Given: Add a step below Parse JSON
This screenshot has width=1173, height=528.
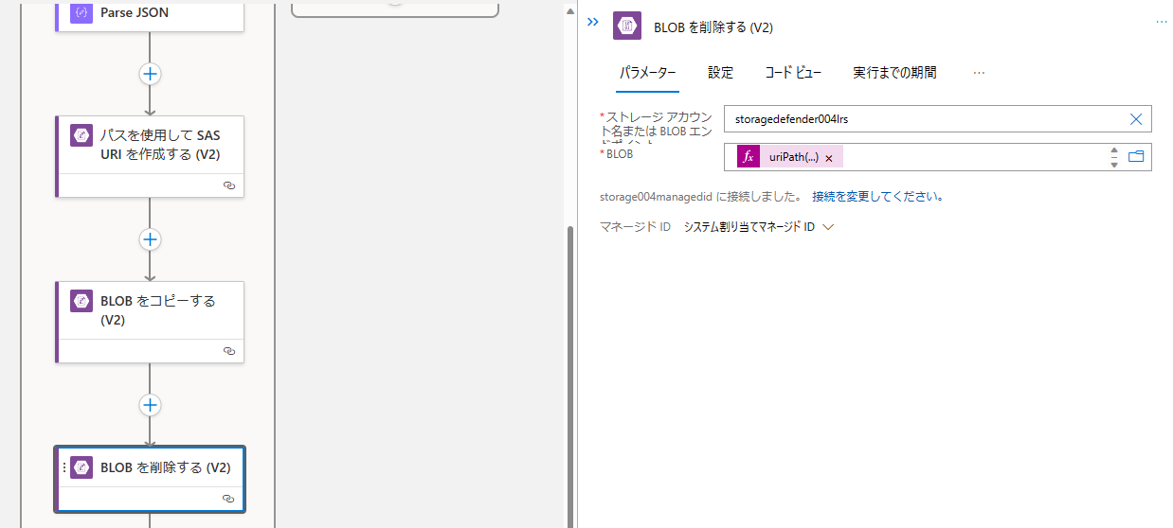Looking at the screenshot, I should [x=150, y=74].
